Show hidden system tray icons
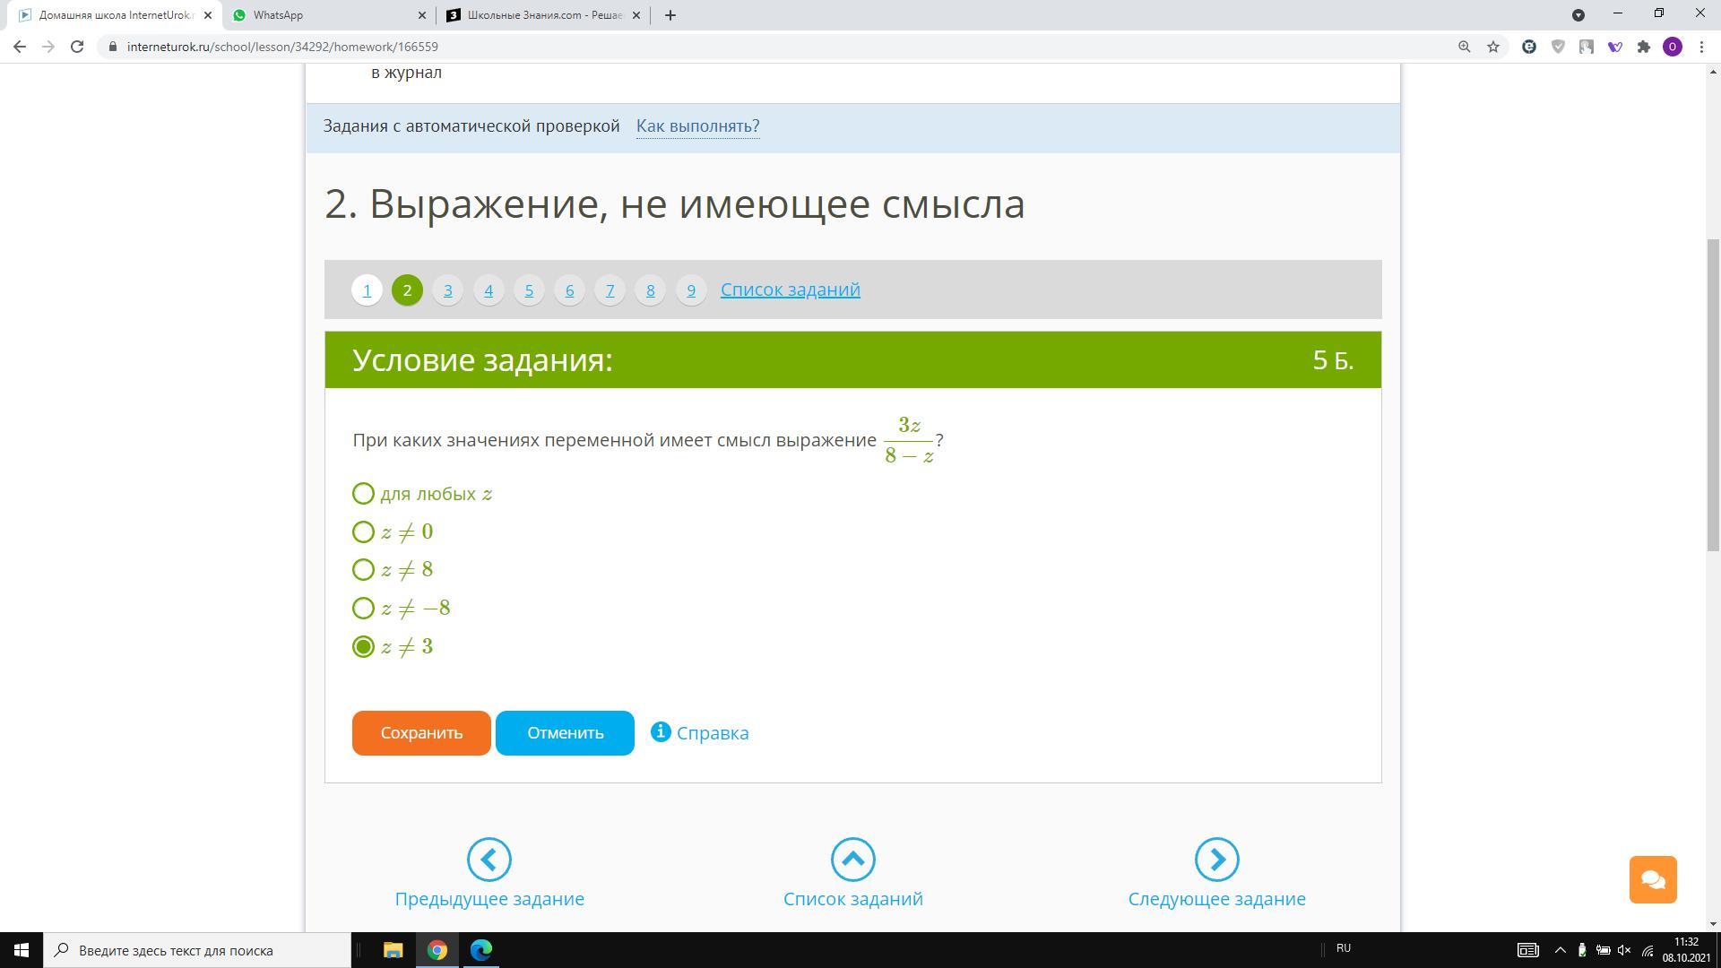Image resolution: width=1721 pixels, height=968 pixels. click(1560, 950)
